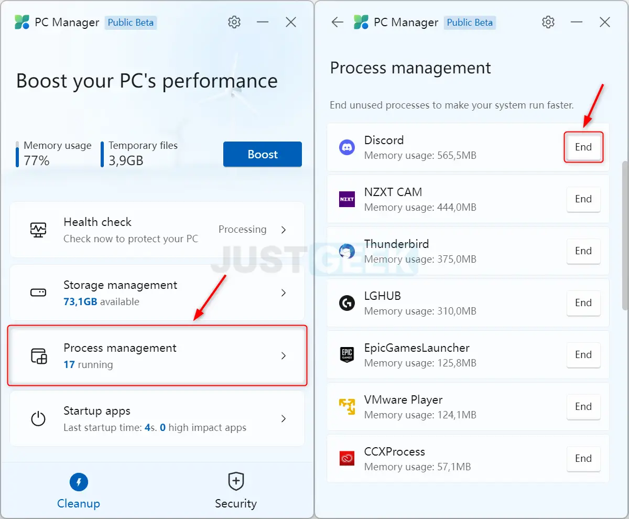Click the 73,1GB available text
The width and height of the screenshot is (629, 519).
click(x=101, y=302)
